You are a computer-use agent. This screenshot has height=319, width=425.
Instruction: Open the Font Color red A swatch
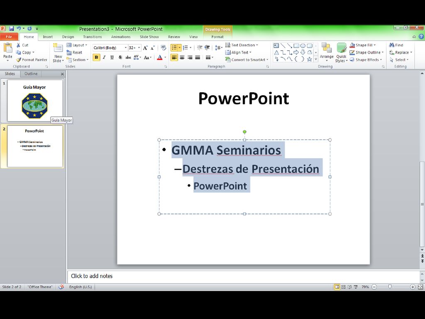(160, 57)
